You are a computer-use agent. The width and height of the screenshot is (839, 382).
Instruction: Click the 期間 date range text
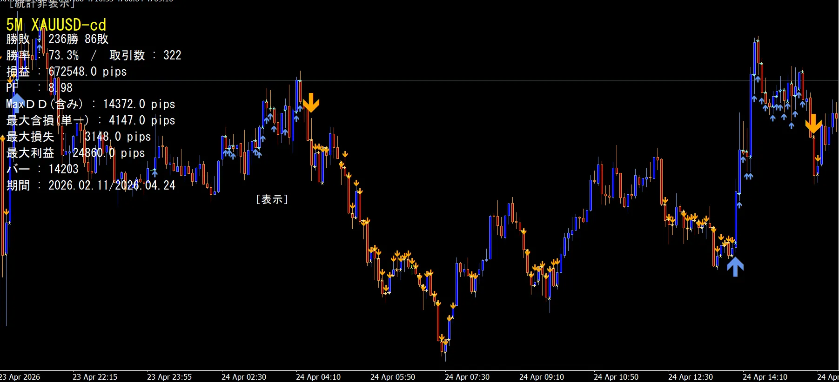pyautogui.click(x=91, y=185)
